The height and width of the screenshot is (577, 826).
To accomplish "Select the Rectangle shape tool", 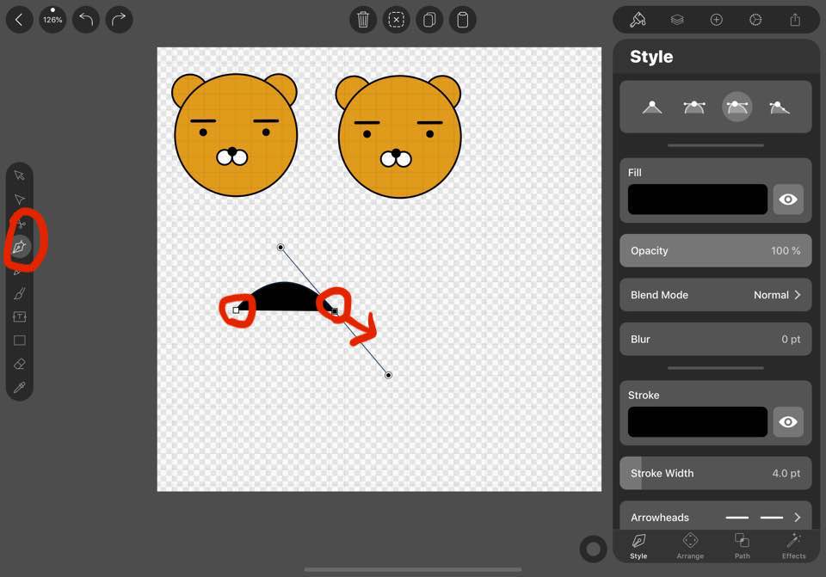I will pyautogui.click(x=20, y=340).
